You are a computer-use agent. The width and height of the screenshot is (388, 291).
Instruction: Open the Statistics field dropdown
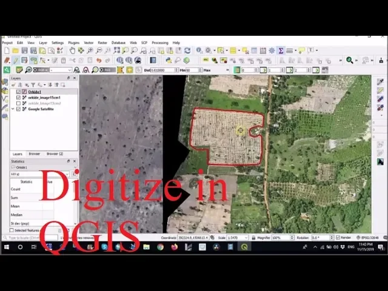[x=39, y=174]
